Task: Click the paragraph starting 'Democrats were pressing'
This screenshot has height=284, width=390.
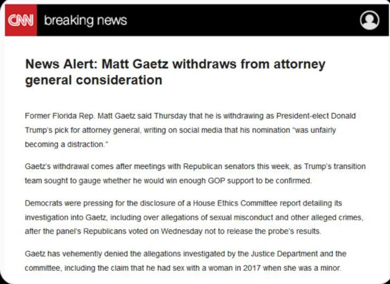Action: (x=194, y=217)
